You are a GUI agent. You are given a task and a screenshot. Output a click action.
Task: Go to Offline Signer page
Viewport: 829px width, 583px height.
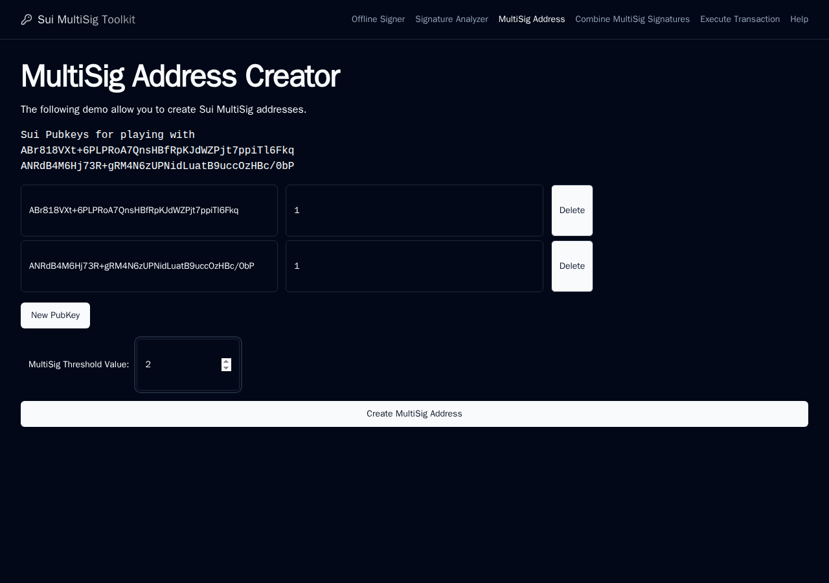[x=378, y=19]
